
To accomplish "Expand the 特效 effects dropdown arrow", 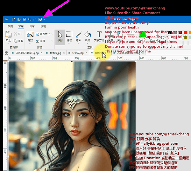I will (x=30, y=43).
